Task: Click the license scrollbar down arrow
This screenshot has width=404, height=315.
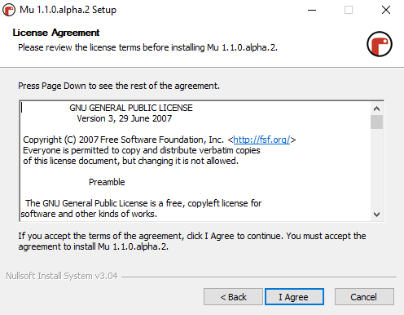Action: (376, 215)
